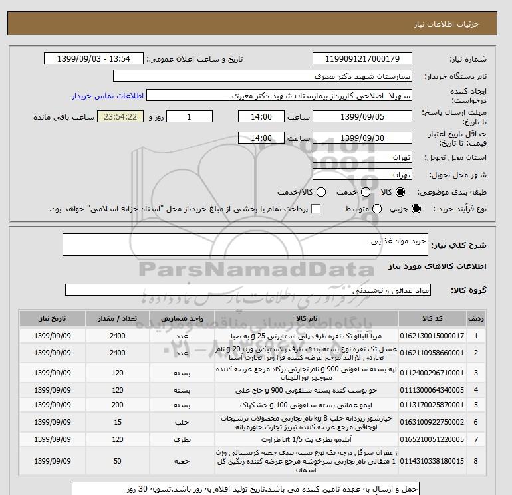The image size is (512, 495).
Task: Click the کد کالا column header
Action: [432, 318]
